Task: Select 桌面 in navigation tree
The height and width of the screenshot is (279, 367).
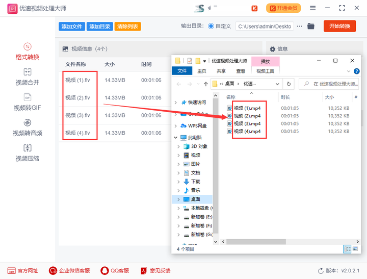Action: click(195, 199)
